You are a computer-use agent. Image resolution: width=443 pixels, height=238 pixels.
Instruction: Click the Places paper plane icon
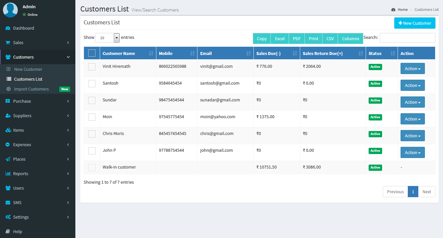(x=8, y=159)
